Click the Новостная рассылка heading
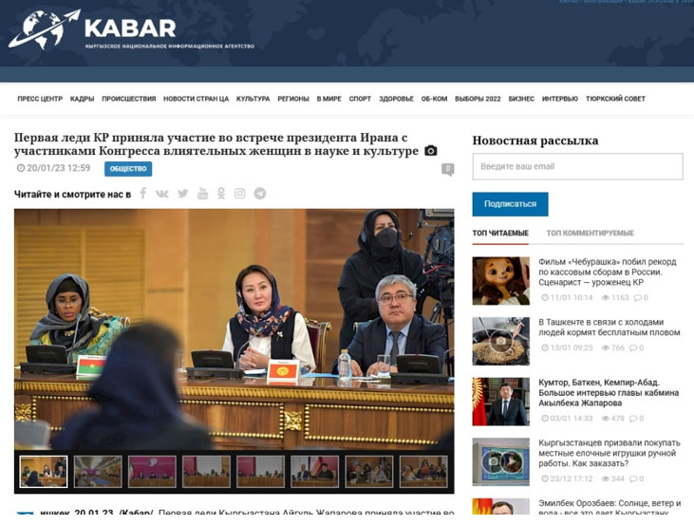The width and height of the screenshot is (694, 525). (x=535, y=141)
